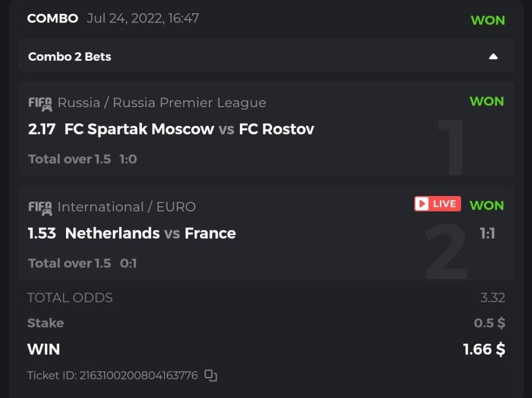Image resolution: width=532 pixels, height=398 pixels.
Task: Select FC Rostov team name
Action: [277, 129]
